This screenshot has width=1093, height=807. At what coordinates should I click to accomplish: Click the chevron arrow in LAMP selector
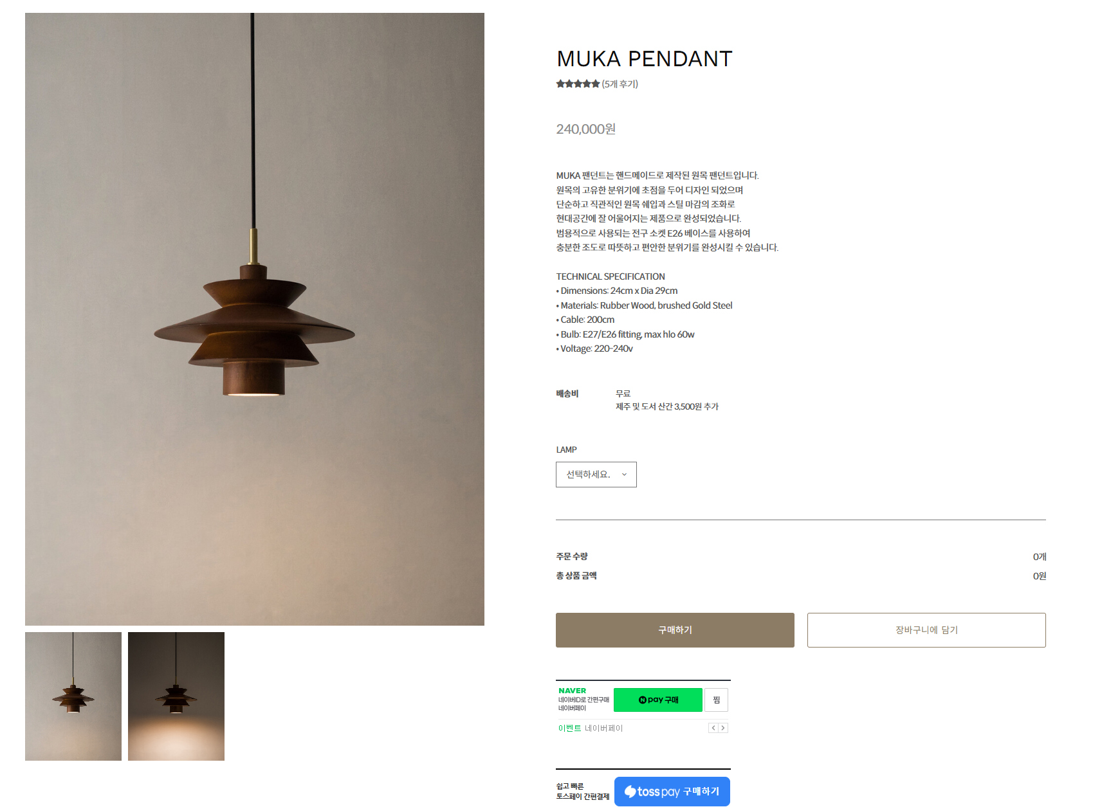pos(624,475)
